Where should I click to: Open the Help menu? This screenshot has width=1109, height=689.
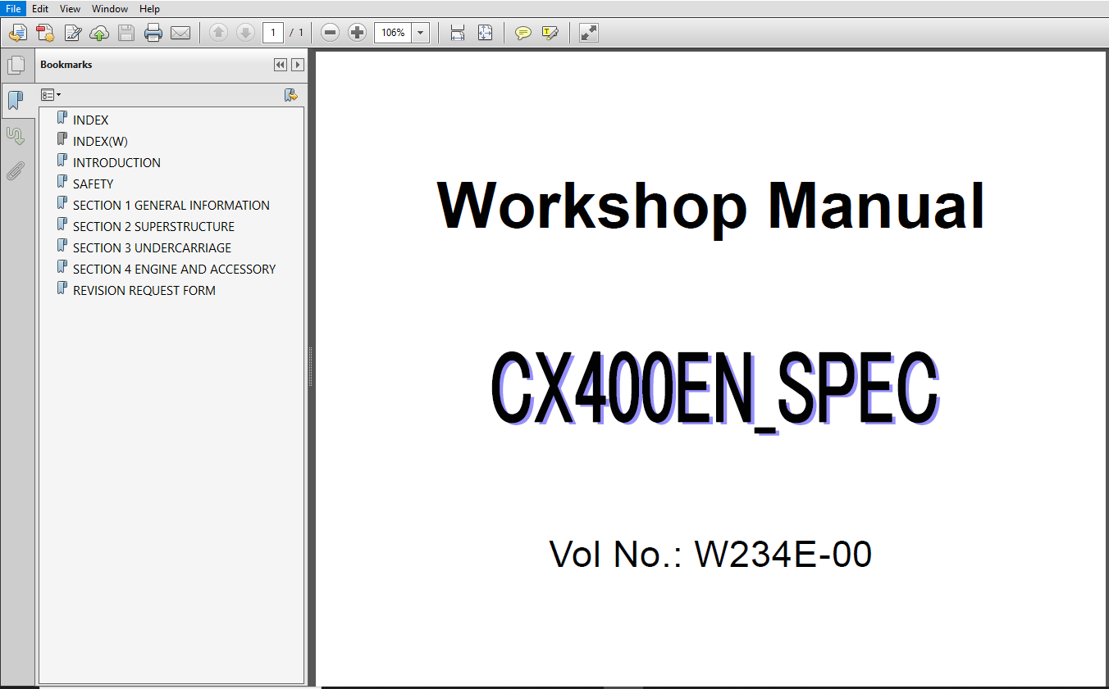pos(149,8)
